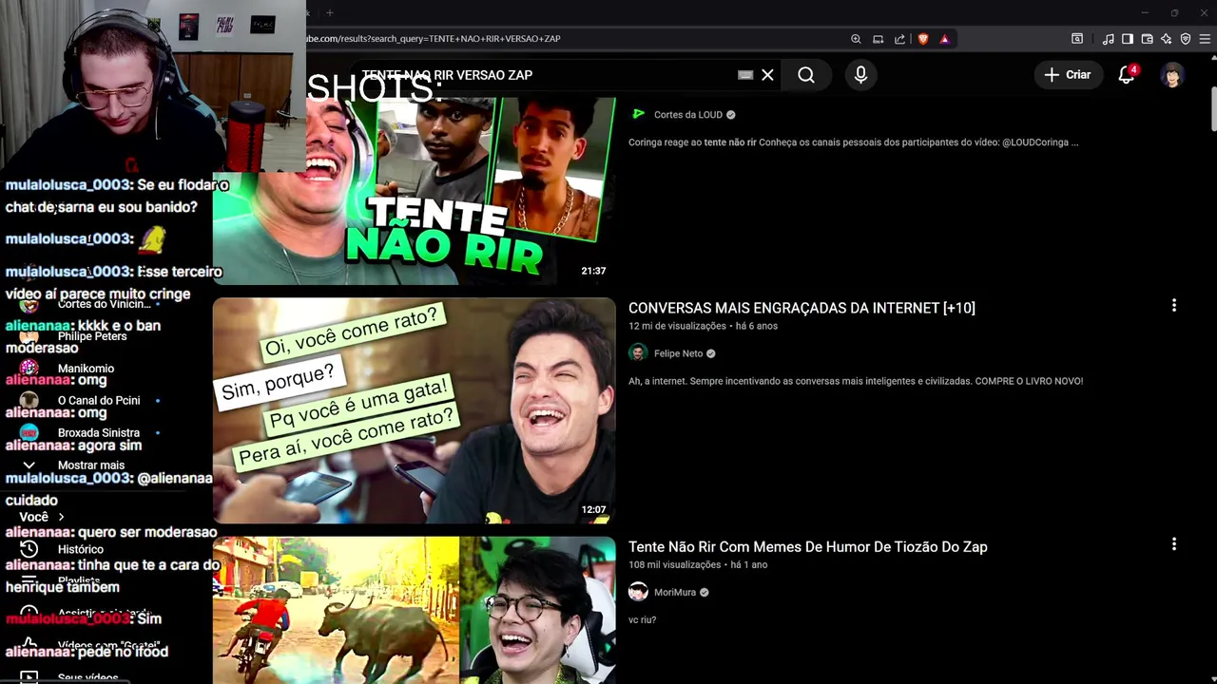
Task: Open the music playlist icon in toolbar
Action: pos(1108,39)
